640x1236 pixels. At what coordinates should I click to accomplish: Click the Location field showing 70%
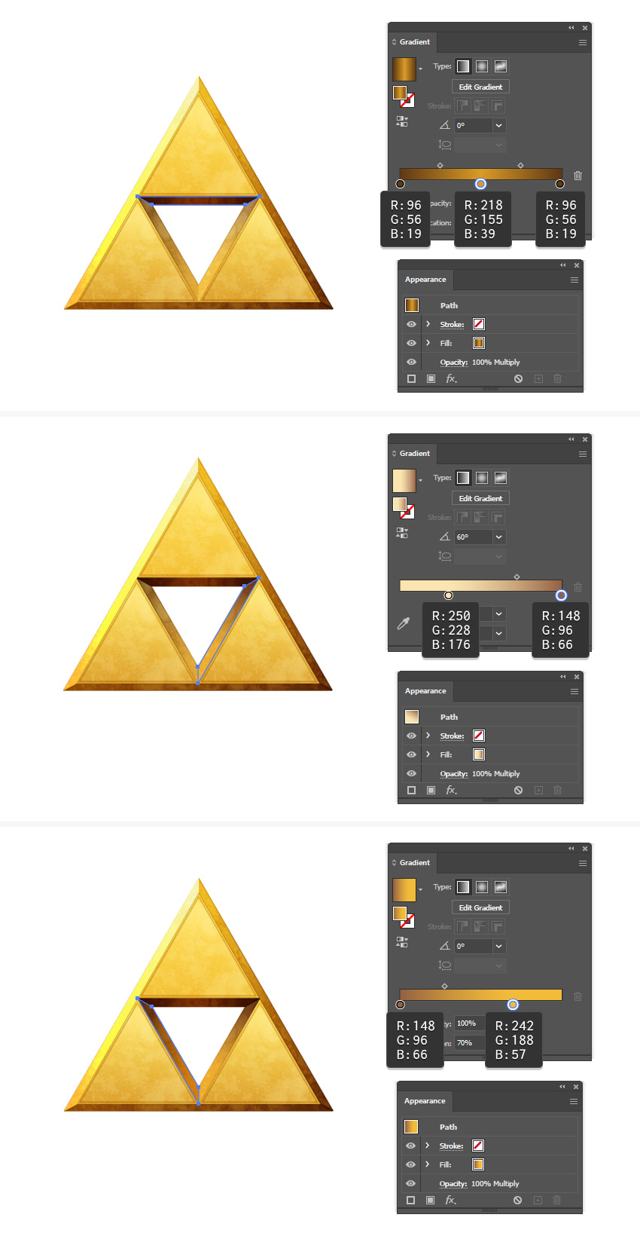469,1043
